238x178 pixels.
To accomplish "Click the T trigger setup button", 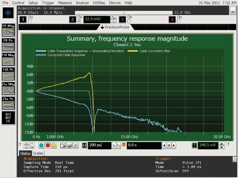I will pyautogui.click(x=194, y=145).
